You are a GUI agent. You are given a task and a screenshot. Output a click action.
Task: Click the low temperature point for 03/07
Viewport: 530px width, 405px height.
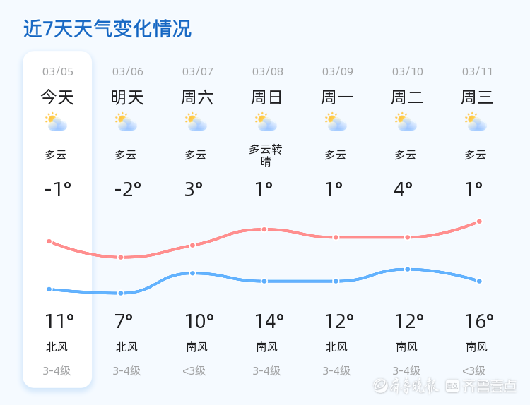pos(192,273)
